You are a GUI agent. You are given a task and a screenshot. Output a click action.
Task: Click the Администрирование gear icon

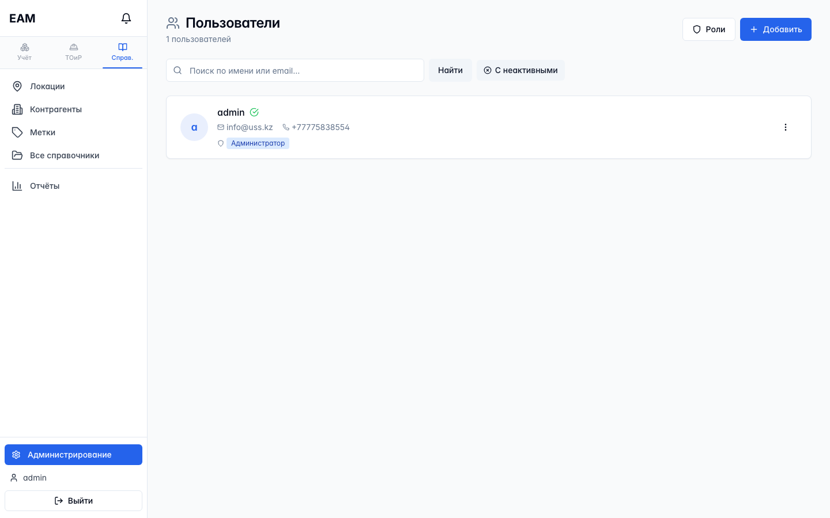coord(16,455)
